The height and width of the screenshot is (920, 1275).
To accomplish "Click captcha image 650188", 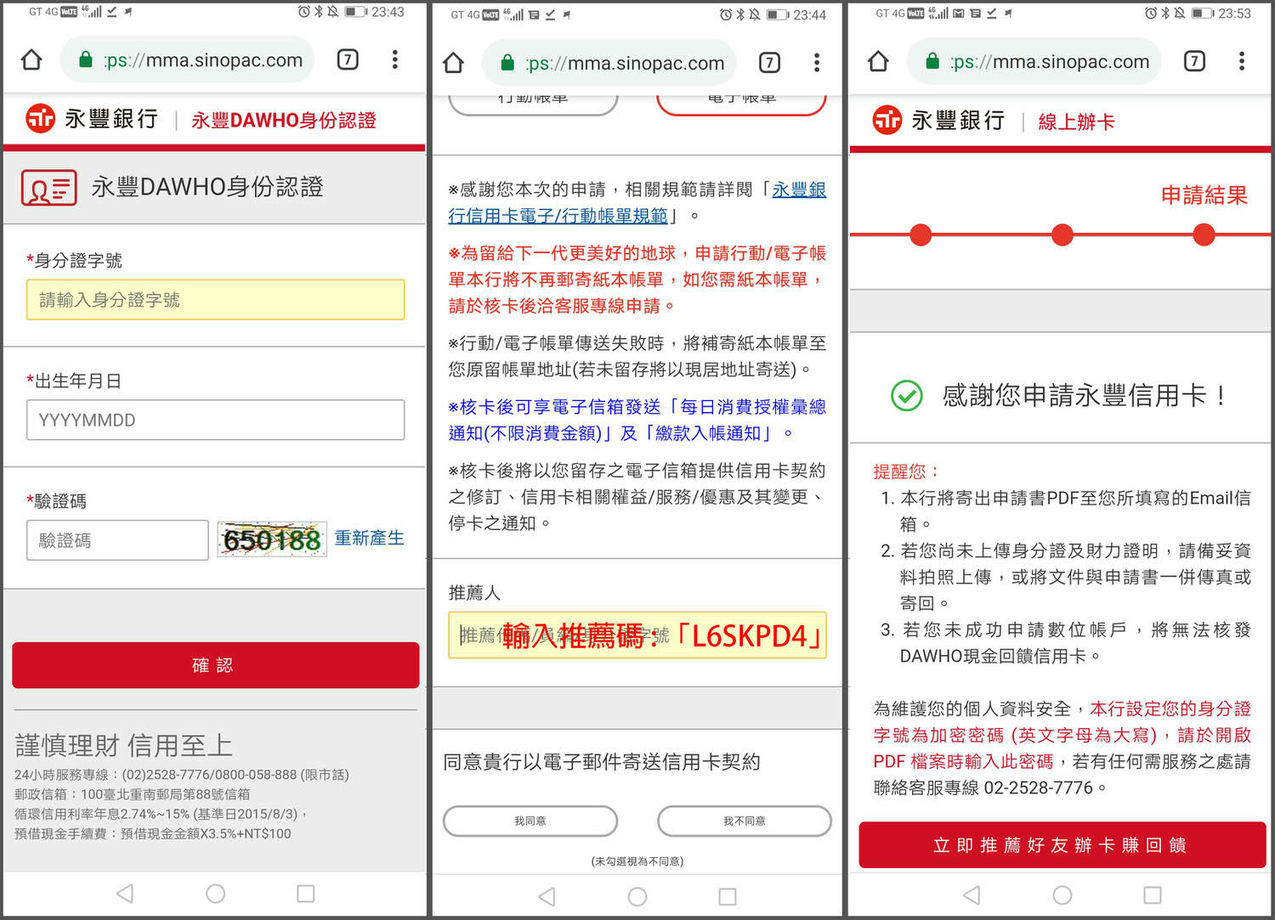I will (x=272, y=539).
